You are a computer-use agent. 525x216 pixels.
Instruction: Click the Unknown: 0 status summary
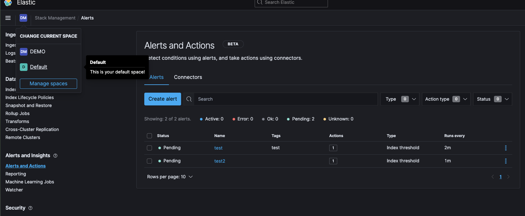[x=338, y=119]
